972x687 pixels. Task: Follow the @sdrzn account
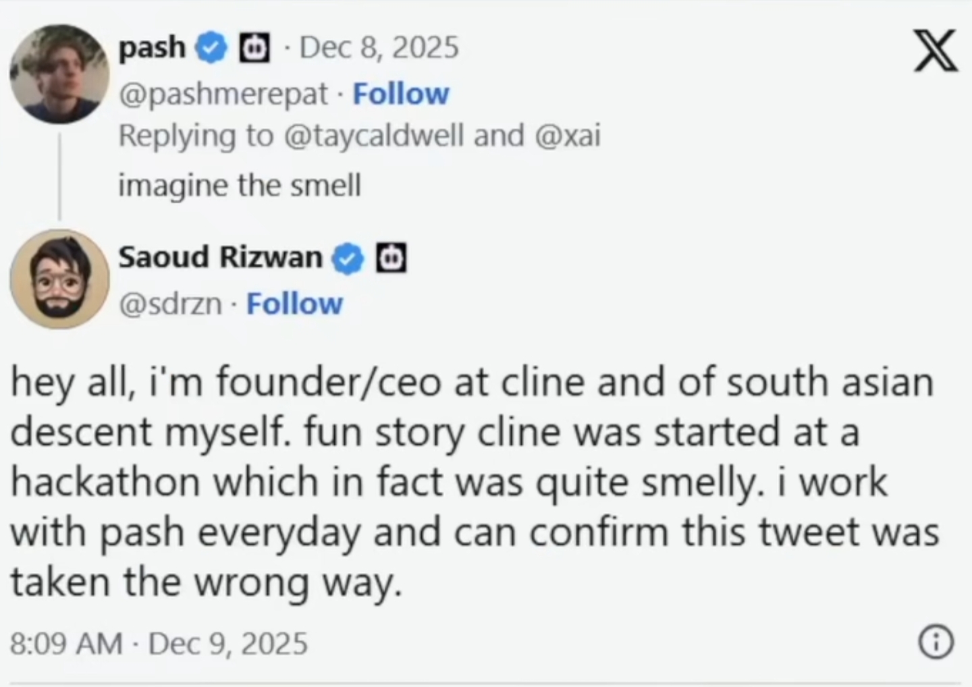[x=294, y=304]
